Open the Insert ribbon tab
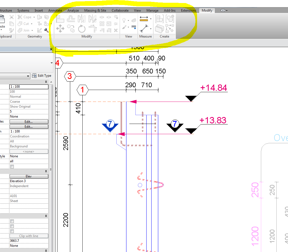This screenshot has width=288, height=252. [39, 10]
